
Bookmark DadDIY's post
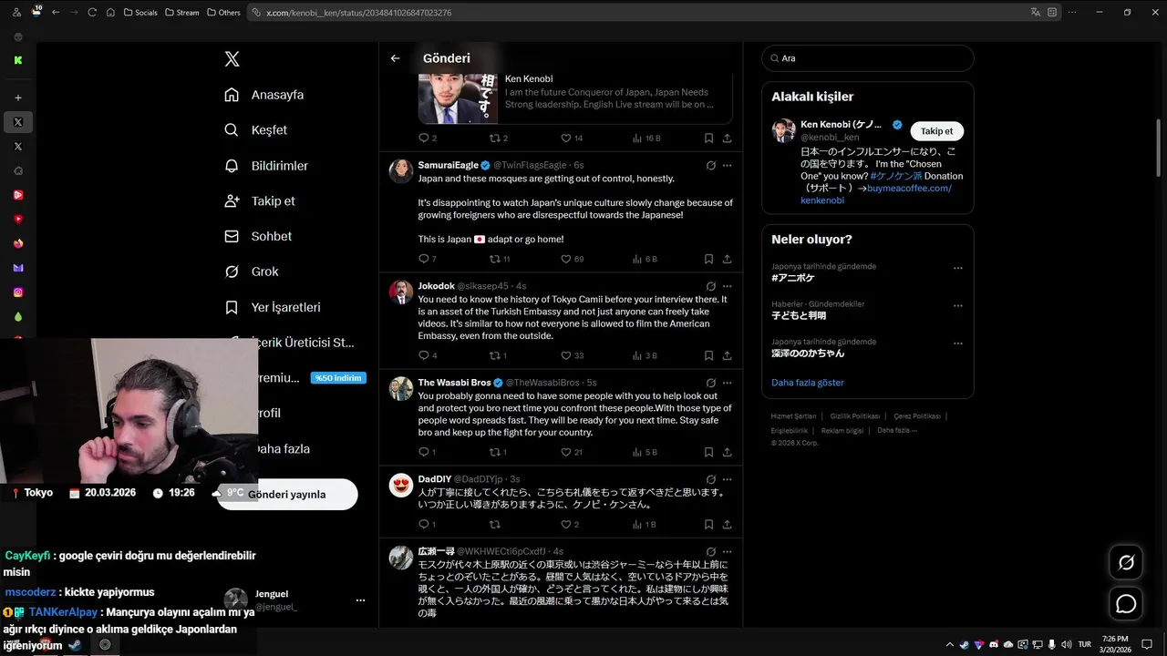(708, 525)
